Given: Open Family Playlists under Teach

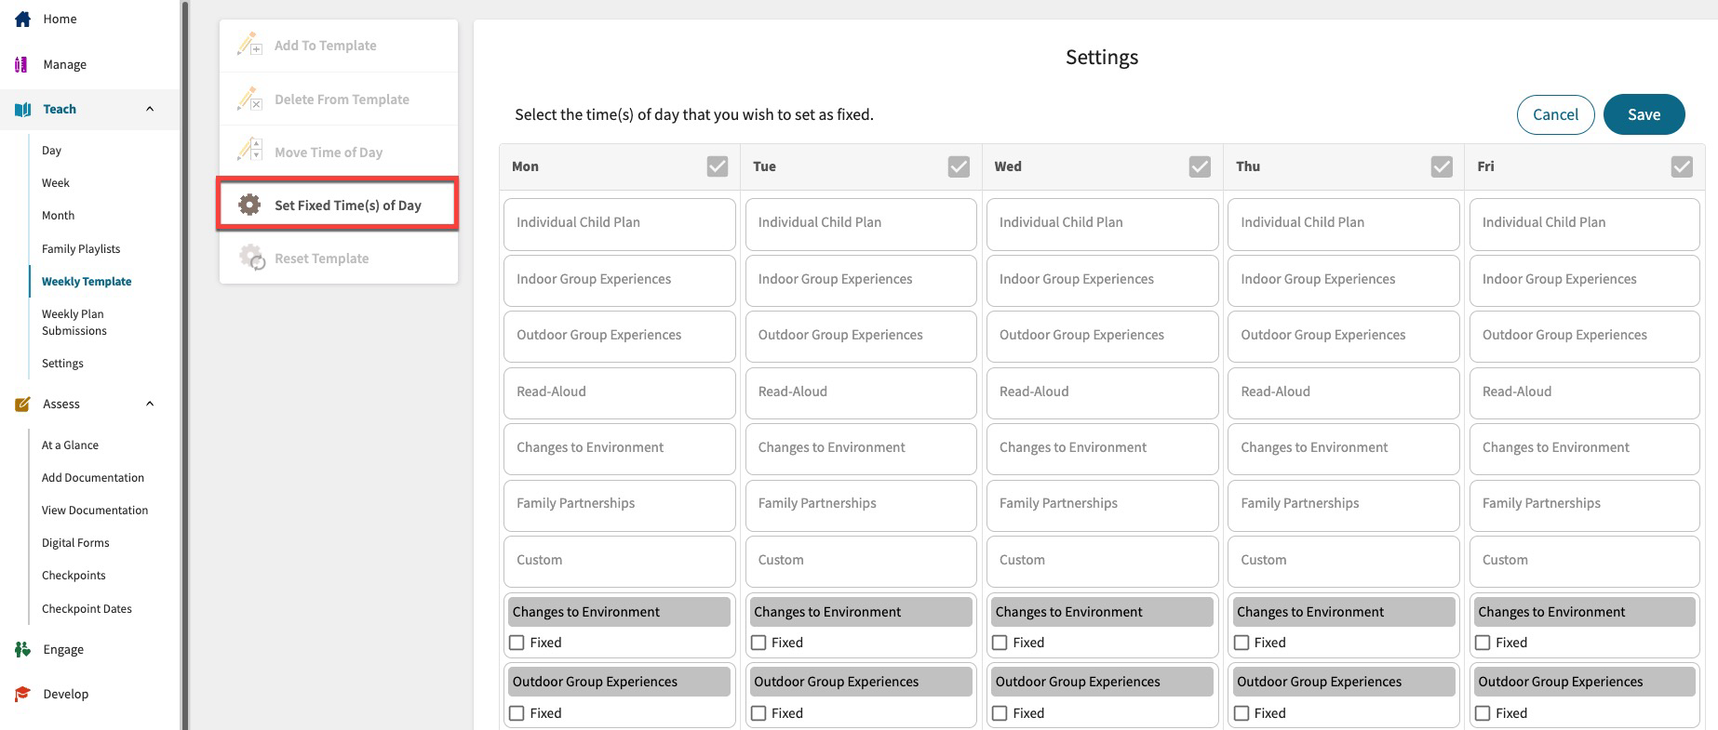Looking at the screenshot, I should pos(81,248).
